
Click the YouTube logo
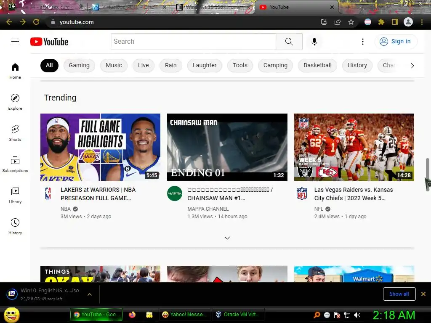point(49,42)
